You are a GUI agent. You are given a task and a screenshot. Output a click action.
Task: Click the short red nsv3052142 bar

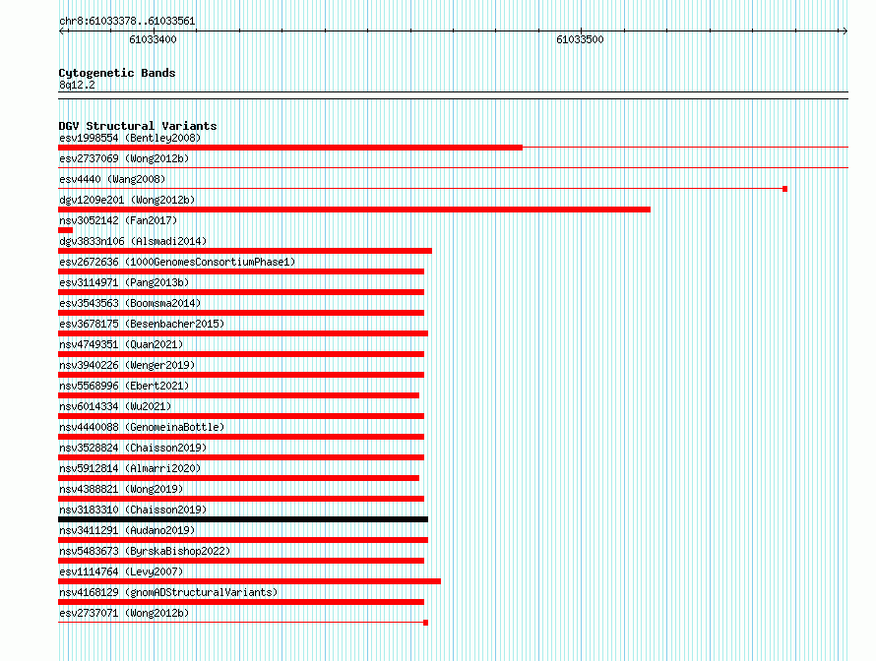65,230
